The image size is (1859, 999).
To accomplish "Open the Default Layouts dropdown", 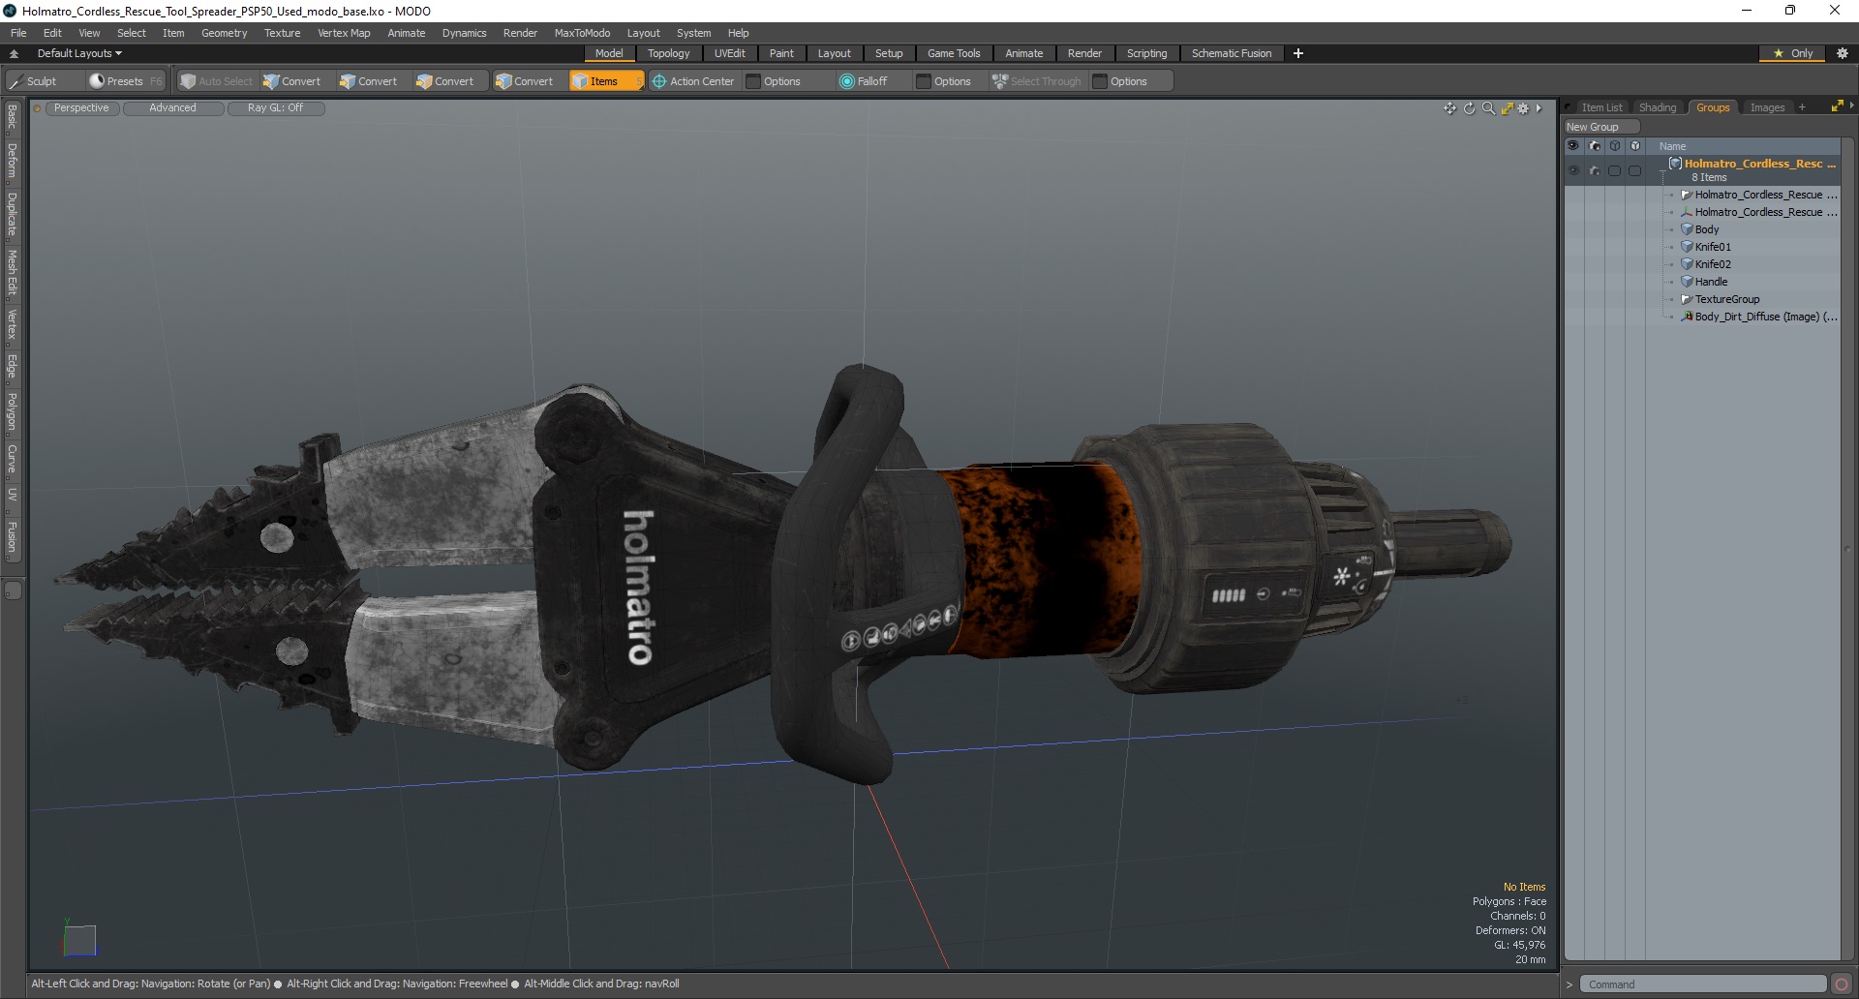I will (79, 53).
